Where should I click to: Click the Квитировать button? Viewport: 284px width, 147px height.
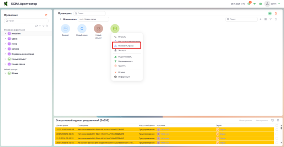261,120
